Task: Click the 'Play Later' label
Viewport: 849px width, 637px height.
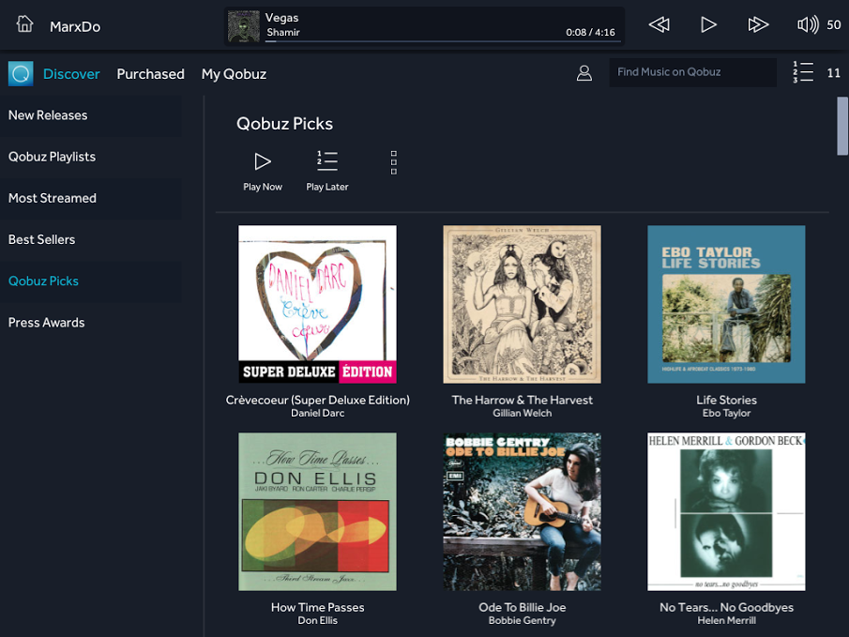Action: click(x=327, y=187)
